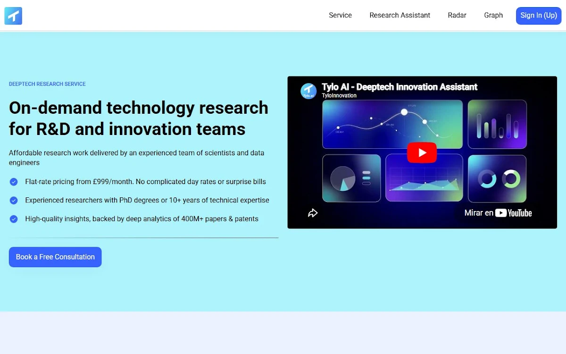Click the checkmark icon beside Flat-rate pricing
This screenshot has height=354, width=566.
[14, 181]
